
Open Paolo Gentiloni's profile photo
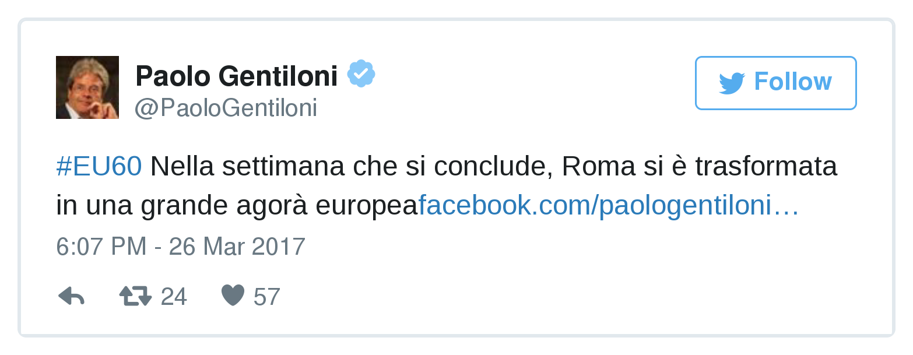[87, 87]
